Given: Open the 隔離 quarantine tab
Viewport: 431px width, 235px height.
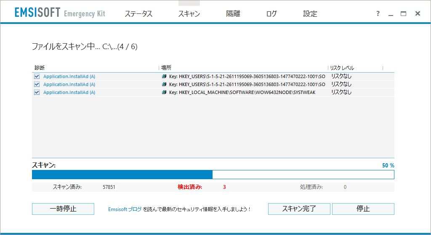Looking at the screenshot, I should coord(233,14).
